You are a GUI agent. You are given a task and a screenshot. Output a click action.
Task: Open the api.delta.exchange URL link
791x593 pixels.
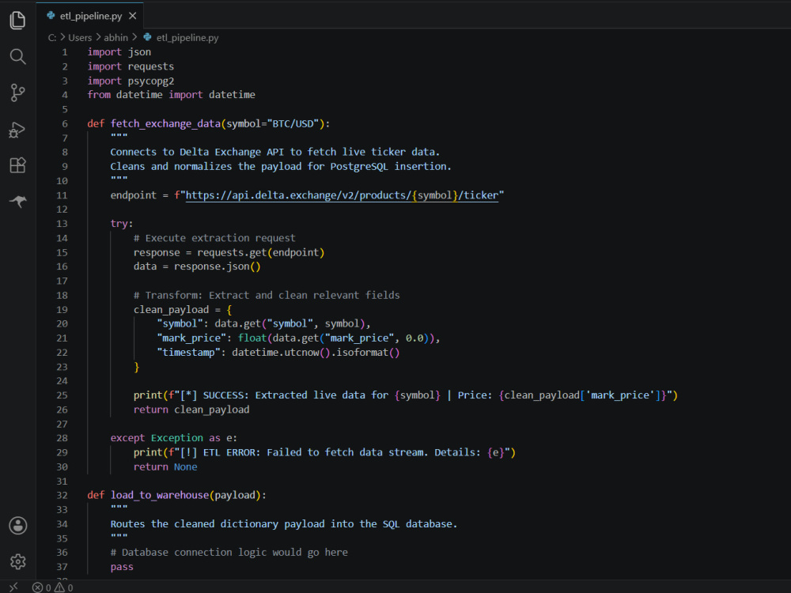coord(342,195)
